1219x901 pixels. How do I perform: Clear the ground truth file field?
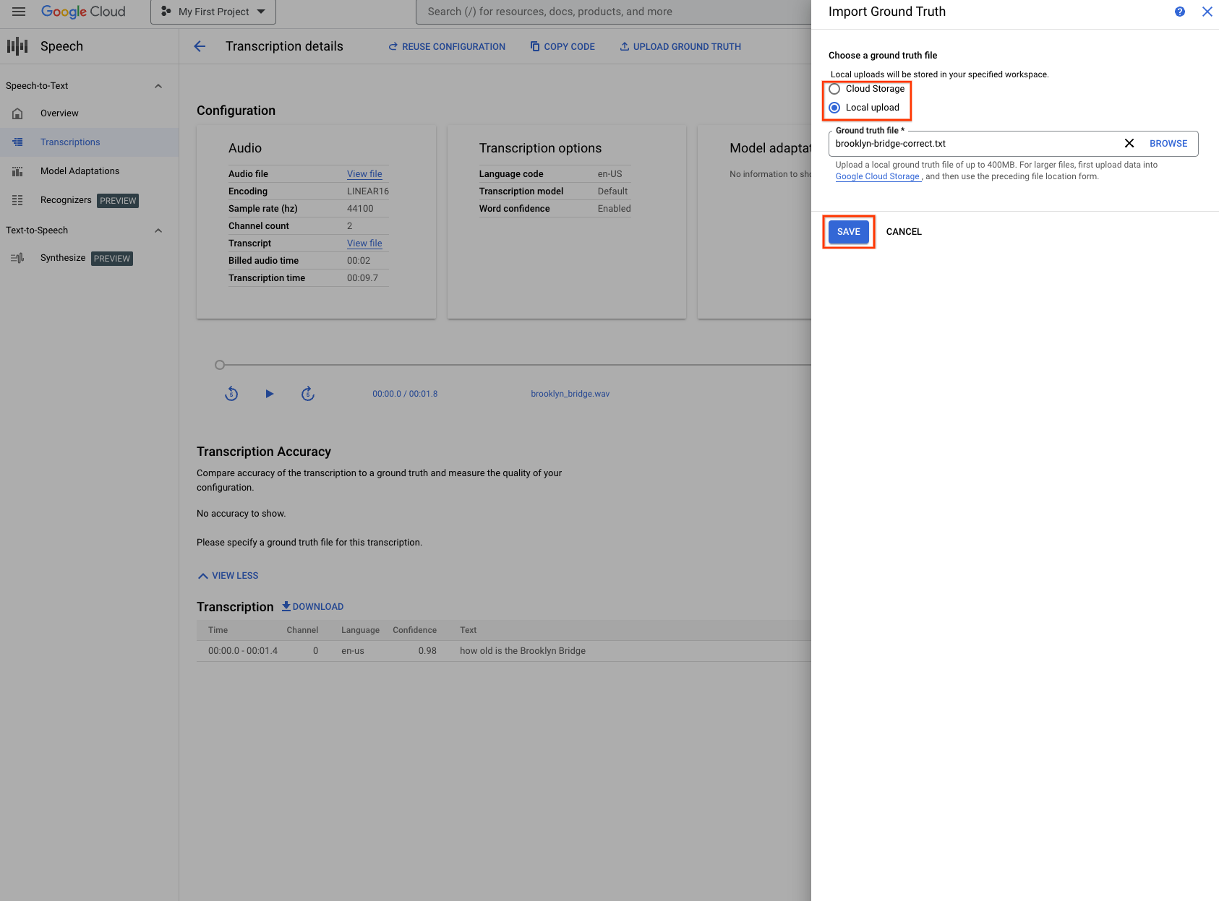tap(1129, 143)
